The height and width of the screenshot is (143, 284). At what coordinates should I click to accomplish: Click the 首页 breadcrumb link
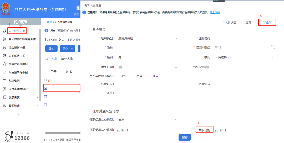coord(49,22)
